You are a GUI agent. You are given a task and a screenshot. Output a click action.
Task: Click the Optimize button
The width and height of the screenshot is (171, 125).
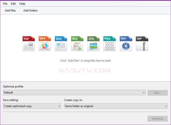tap(158, 119)
